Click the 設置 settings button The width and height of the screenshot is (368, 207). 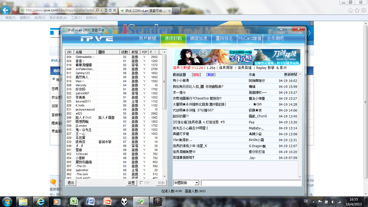pos(131,183)
